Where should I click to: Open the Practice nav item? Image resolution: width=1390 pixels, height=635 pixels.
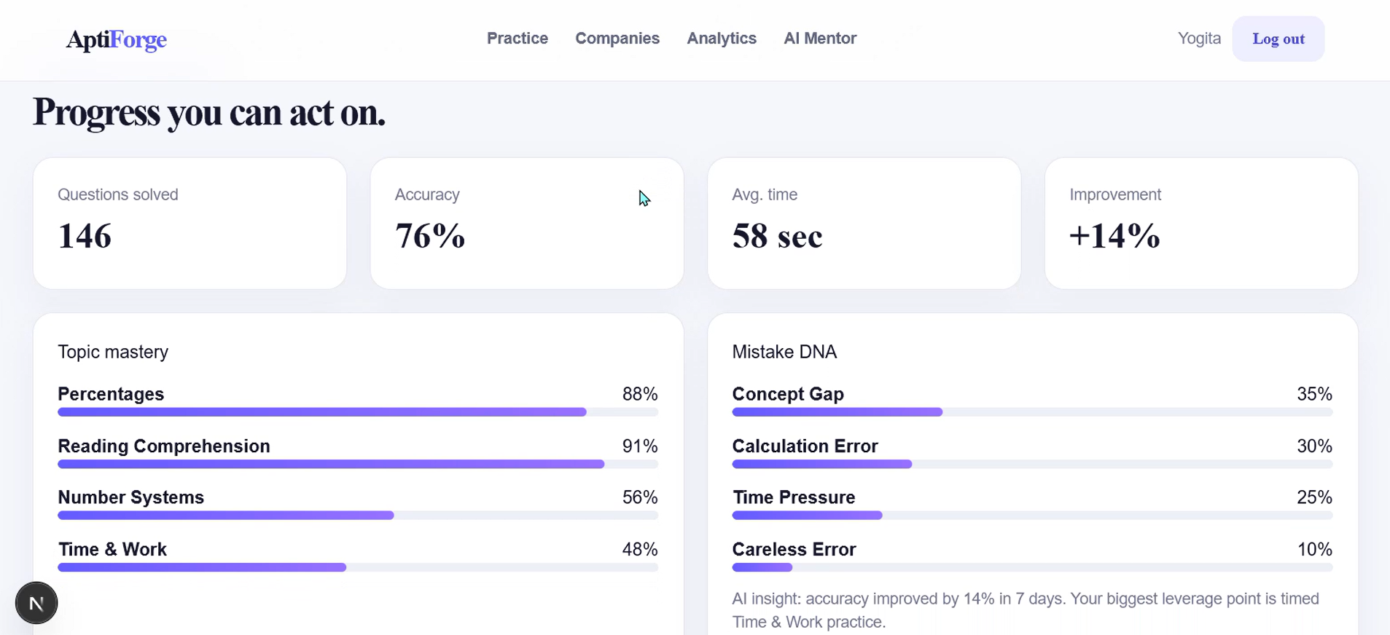click(518, 39)
